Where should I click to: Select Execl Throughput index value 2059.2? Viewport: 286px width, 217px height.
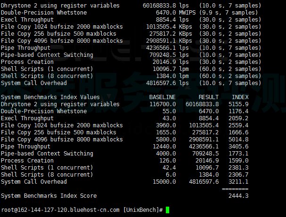coord(238,118)
